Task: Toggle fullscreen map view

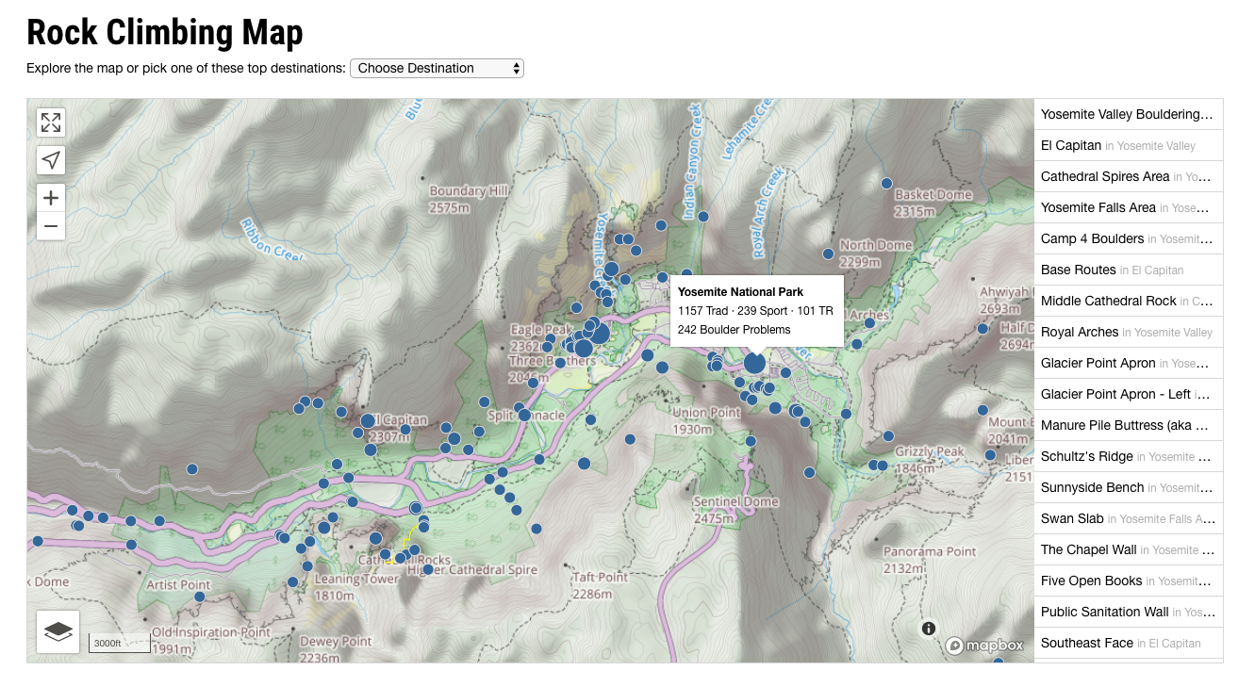Action: [51, 123]
